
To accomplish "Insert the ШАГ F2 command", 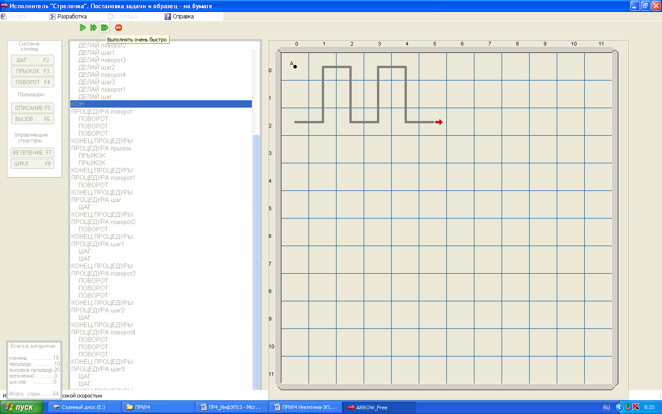I will pos(33,60).
